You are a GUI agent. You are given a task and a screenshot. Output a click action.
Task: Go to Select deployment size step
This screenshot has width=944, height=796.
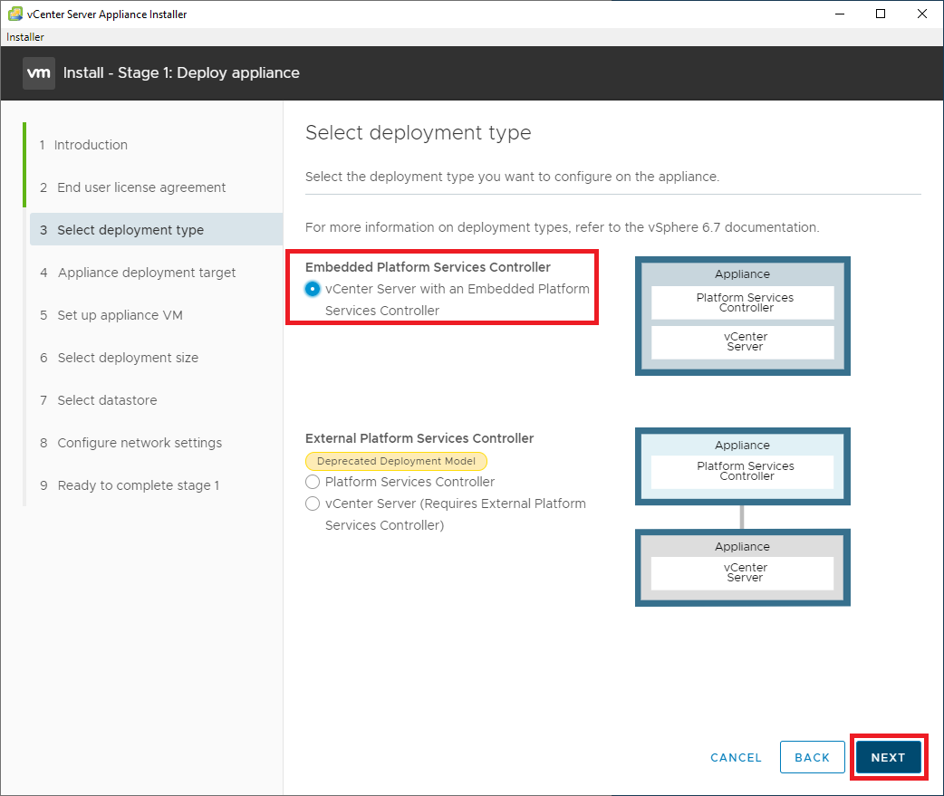click(x=128, y=358)
